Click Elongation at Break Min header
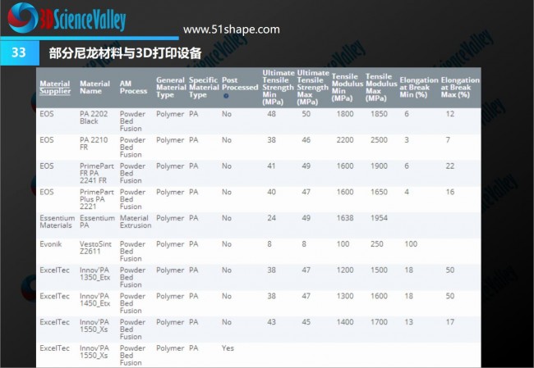This screenshot has width=534, height=368. (418, 86)
